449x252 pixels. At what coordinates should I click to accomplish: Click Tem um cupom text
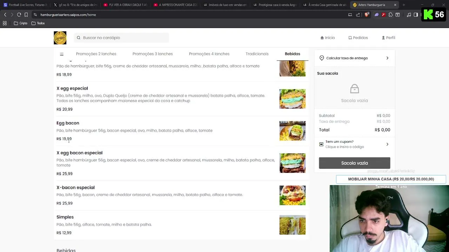point(339,142)
